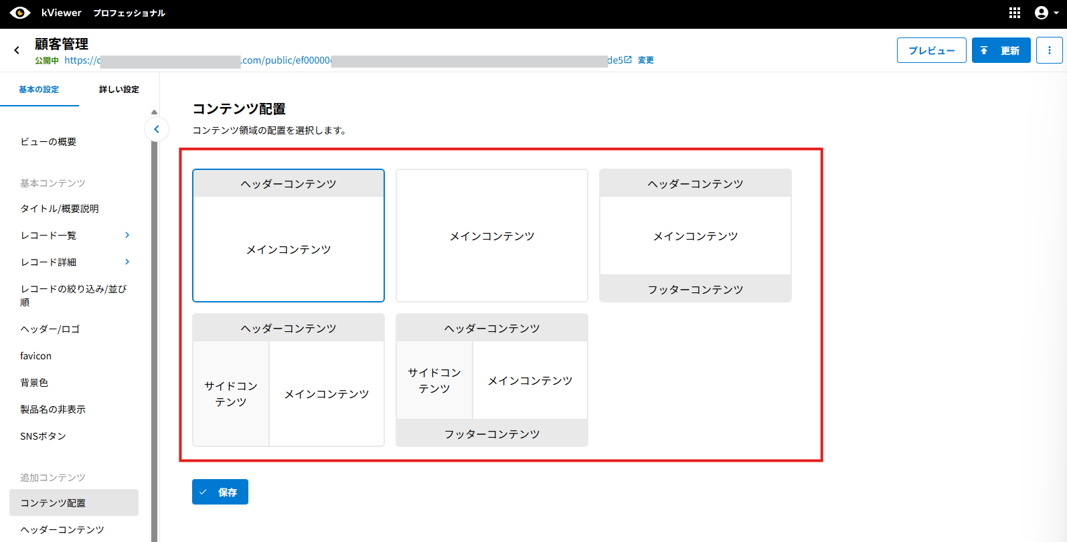Click the back arrow beside 顧客管理
This screenshot has height=542, width=1067.
pyautogui.click(x=17, y=50)
